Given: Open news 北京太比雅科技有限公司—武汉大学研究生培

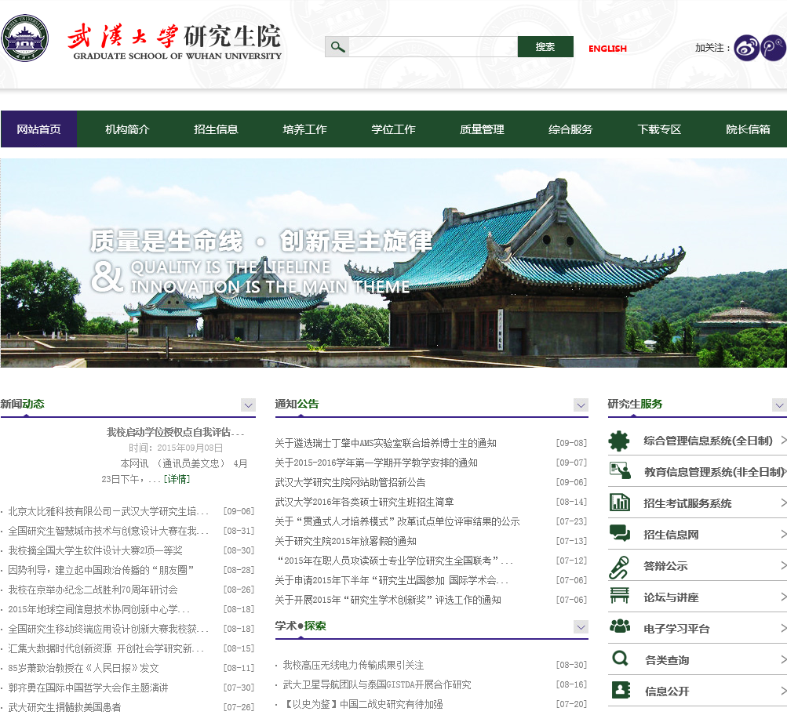Looking at the screenshot, I should (108, 511).
